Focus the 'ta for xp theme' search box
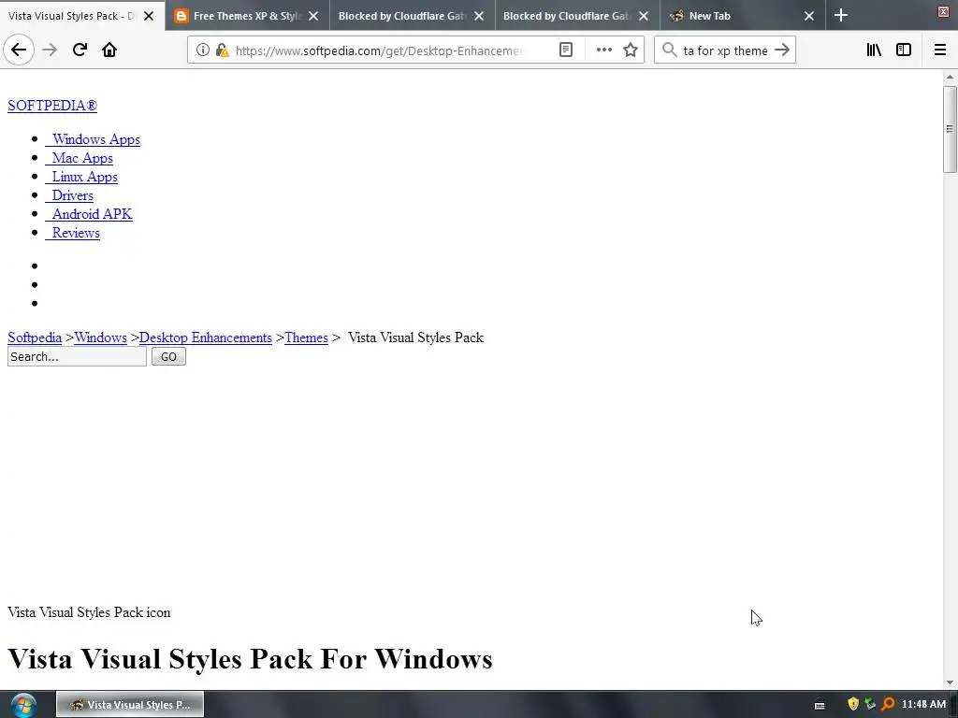This screenshot has width=958, height=718. (x=725, y=50)
